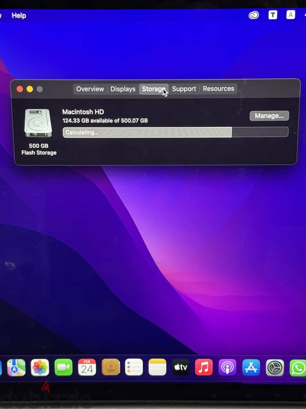Click the Macintosh HD drive icon
The height and width of the screenshot is (409, 306).
tap(38, 123)
